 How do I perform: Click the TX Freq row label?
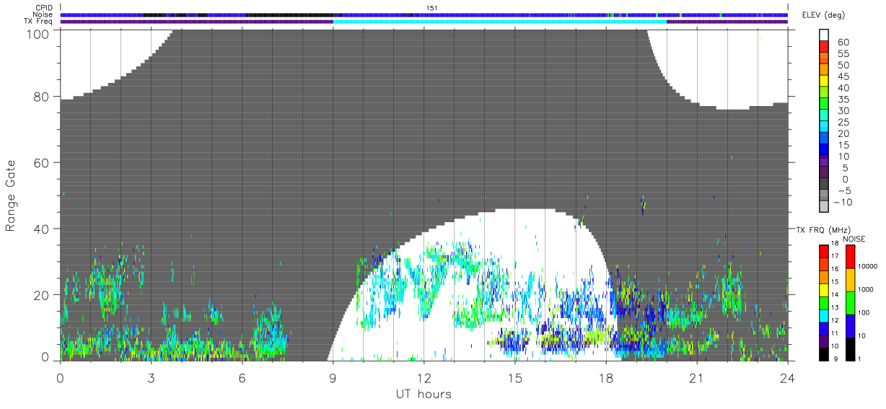[x=40, y=21]
